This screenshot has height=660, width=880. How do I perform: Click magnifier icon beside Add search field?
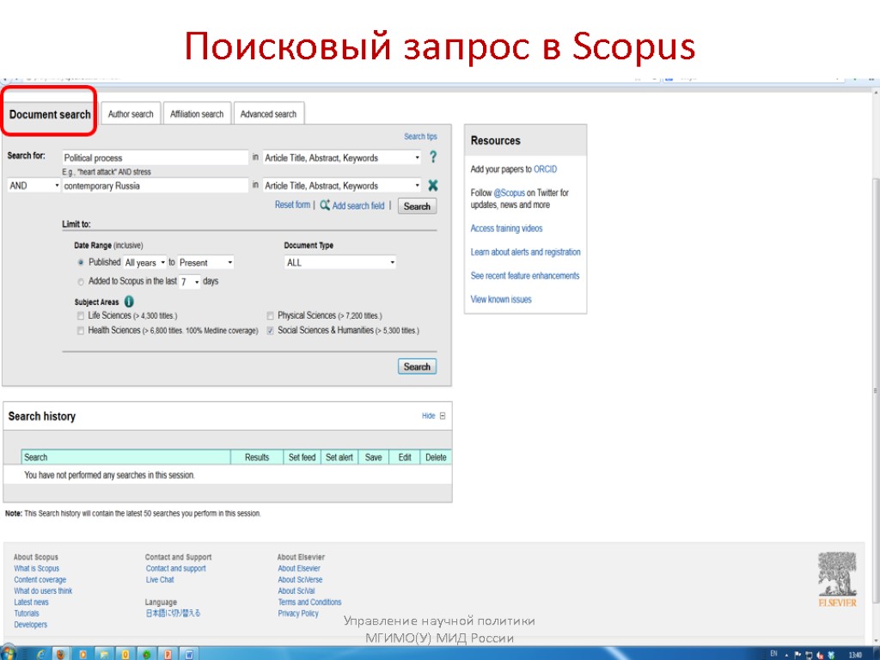[x=325, y=205]
